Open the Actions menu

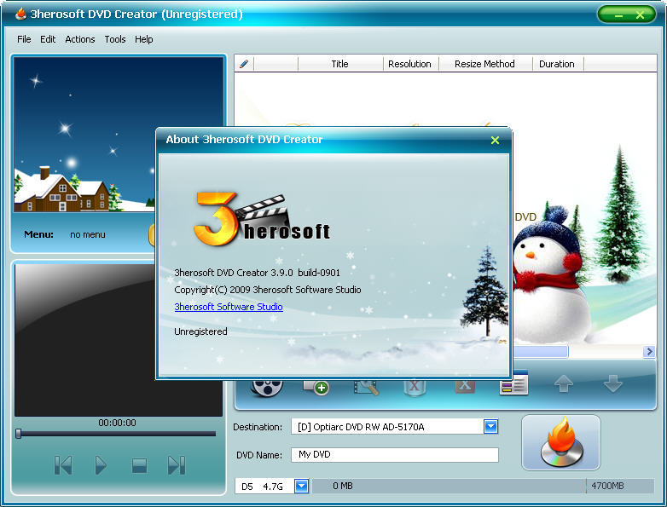coord(80,39)
